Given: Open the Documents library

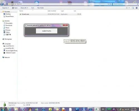Looking at the screenshot, I should [9, 23].
